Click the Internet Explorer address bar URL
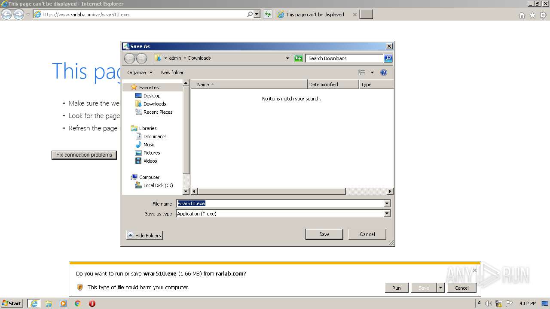 [x=86, y=15]
